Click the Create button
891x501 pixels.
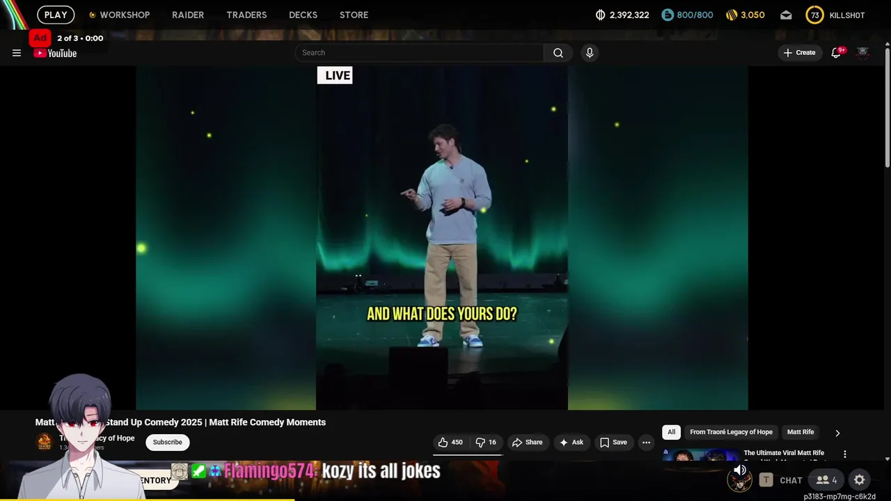799,53
